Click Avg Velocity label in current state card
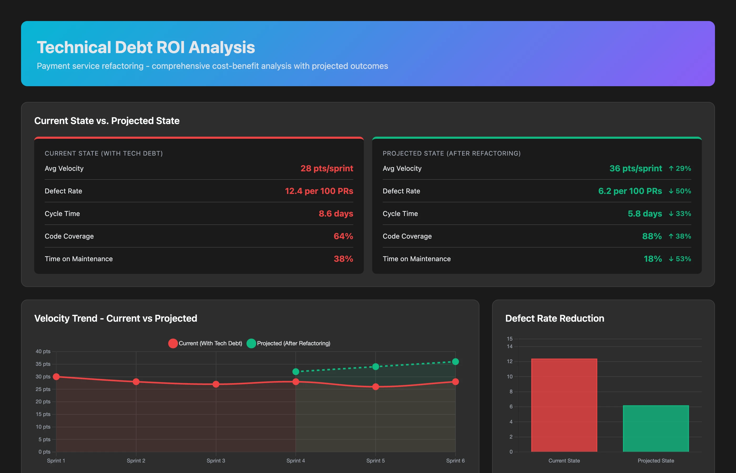 (64, 168)
